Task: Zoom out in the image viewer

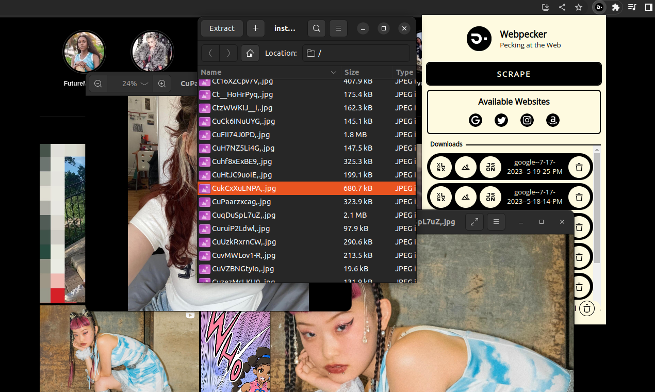Action: [x=98, y=84]
